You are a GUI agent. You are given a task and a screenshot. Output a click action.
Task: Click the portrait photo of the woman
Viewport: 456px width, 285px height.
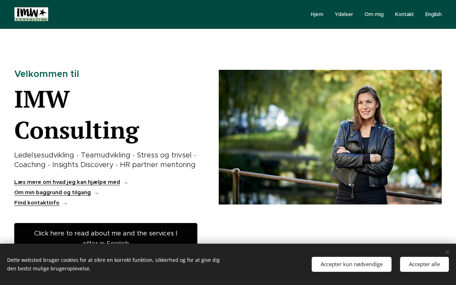click(x=330, y=137)
